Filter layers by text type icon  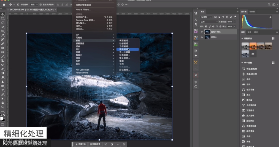pyautogui.click(x=223, y=17)
